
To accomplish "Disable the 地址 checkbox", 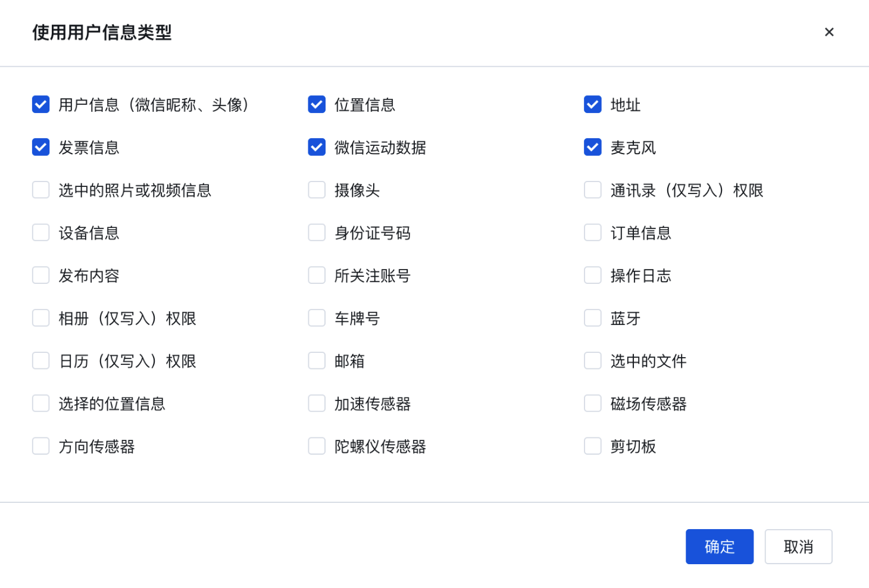I will [x=593, y=105].
